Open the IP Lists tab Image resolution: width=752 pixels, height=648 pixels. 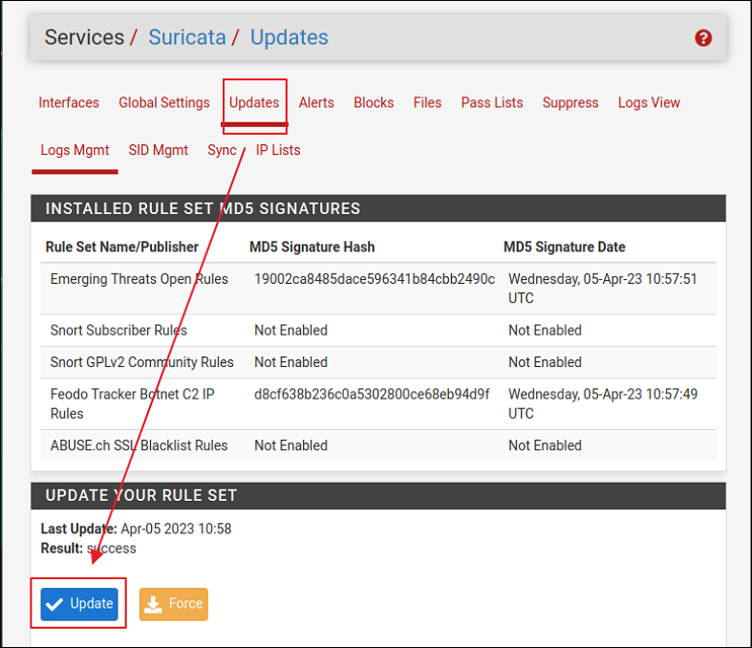278,150
